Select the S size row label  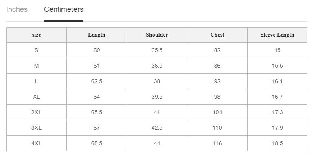coord(36,50)
